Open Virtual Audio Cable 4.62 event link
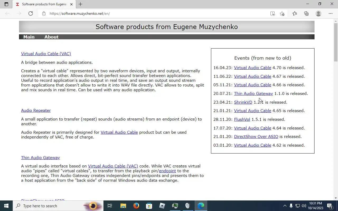 (252, 145)
